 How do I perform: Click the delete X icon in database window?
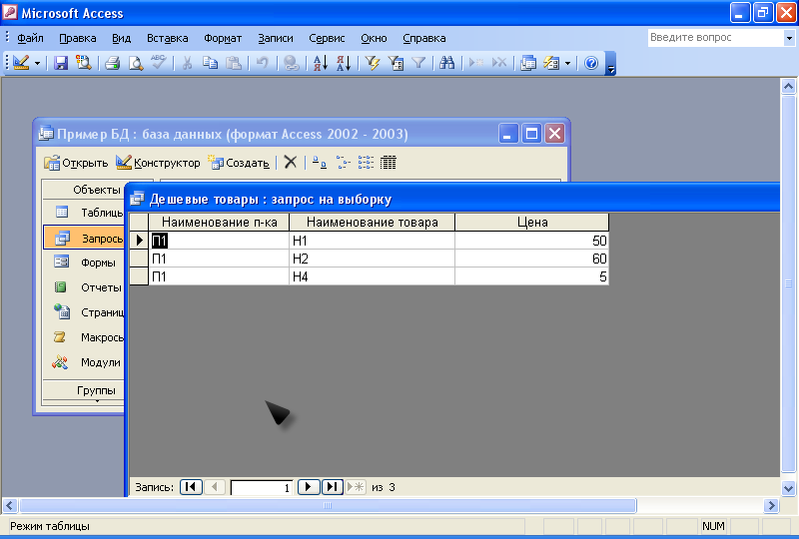[x=291, y=163]
